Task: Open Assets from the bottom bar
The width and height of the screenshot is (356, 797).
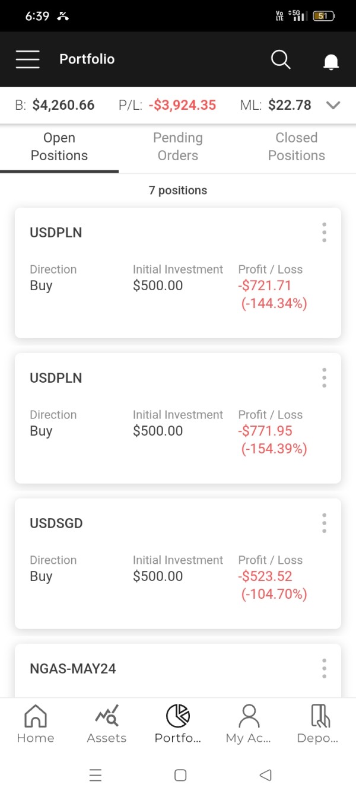Action: click(x=107, y=724)
